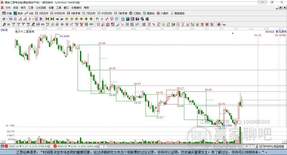Click the black right-pointing triangle icon
Image resolution: width=287 pixels, height=155 pixels.
62,19
